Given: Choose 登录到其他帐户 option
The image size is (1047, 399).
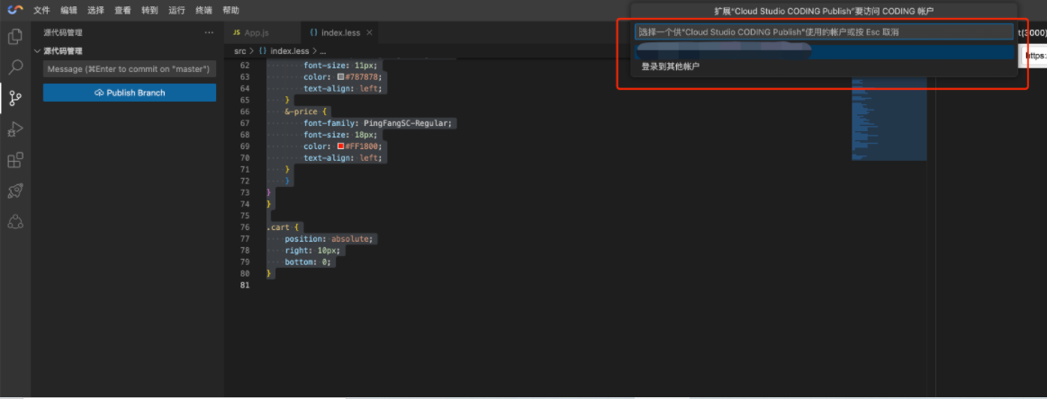Looking at the screenshot, I should tap(670, 66).
